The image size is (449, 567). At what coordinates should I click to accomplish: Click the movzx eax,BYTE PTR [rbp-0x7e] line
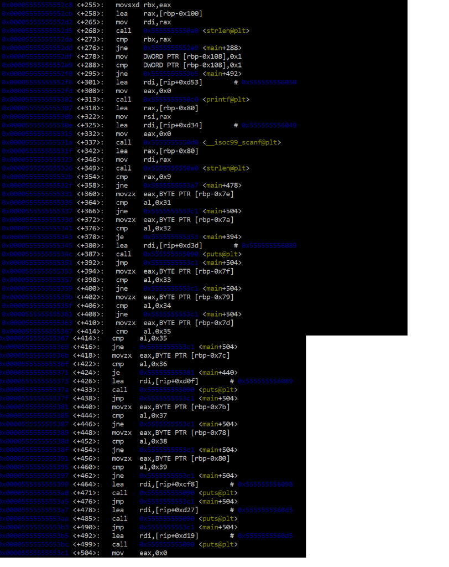point(155,194)
